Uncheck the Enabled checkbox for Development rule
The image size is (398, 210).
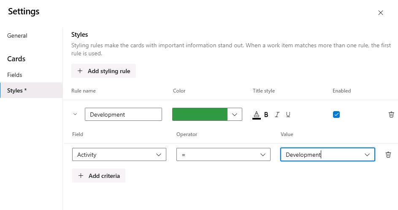click(x=336, y=115)
